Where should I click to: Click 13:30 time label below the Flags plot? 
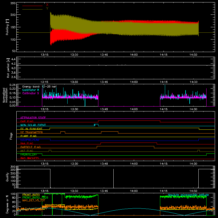(x=74, y=164)
